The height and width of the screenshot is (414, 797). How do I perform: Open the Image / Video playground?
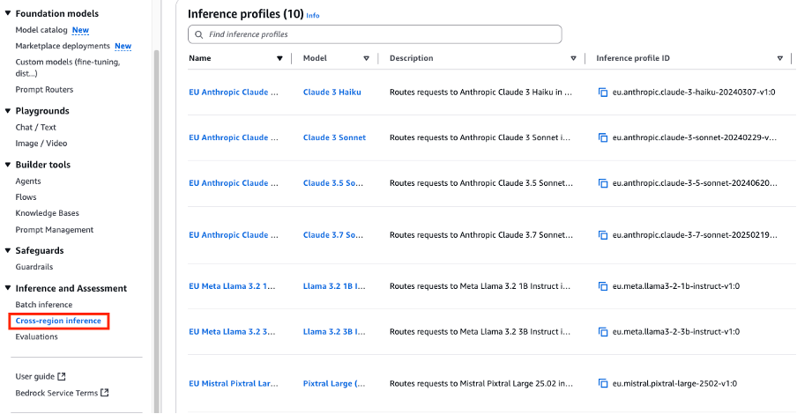41,144
